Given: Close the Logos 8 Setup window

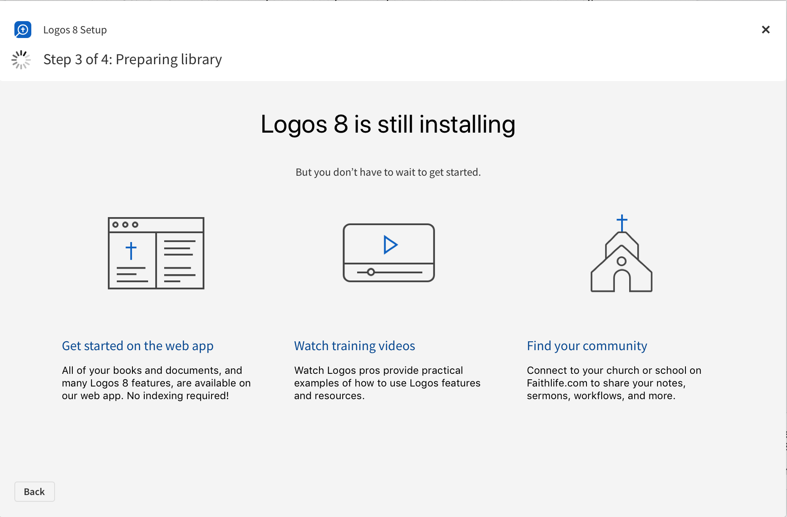Looking at the screenshot, I should point(765,30).
